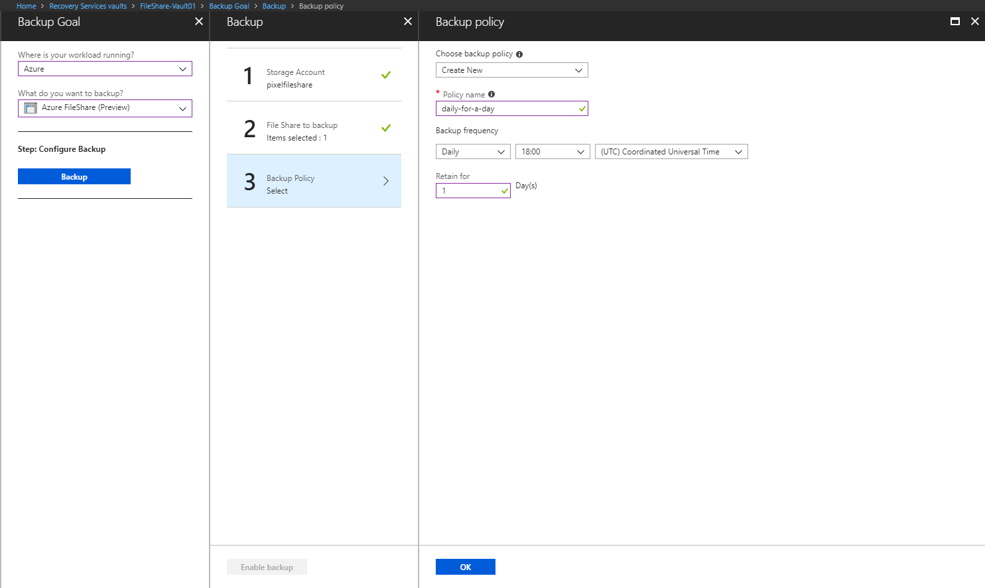Close the Backup policy blade

pos(975,21)
